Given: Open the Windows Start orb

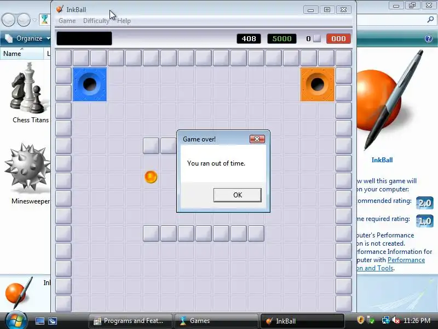Looking at the screenshot, I should (16, 320).
